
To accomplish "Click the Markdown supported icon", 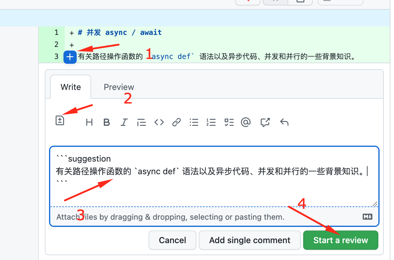I will 368,217.
